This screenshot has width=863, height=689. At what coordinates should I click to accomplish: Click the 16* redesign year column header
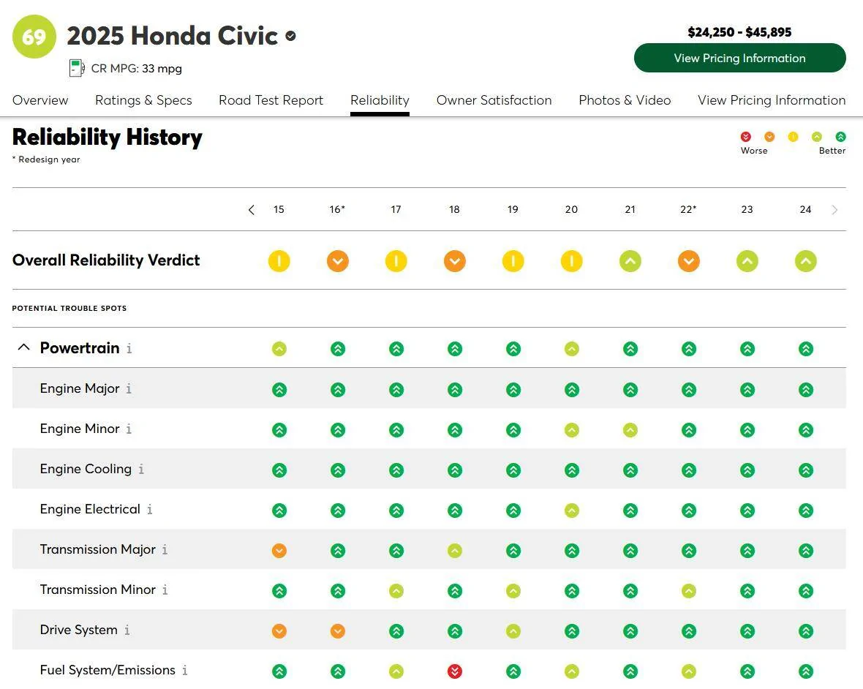pos(337,210)
